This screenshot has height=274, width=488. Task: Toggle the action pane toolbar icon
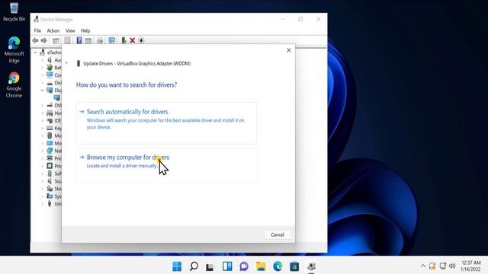point(88,40)
